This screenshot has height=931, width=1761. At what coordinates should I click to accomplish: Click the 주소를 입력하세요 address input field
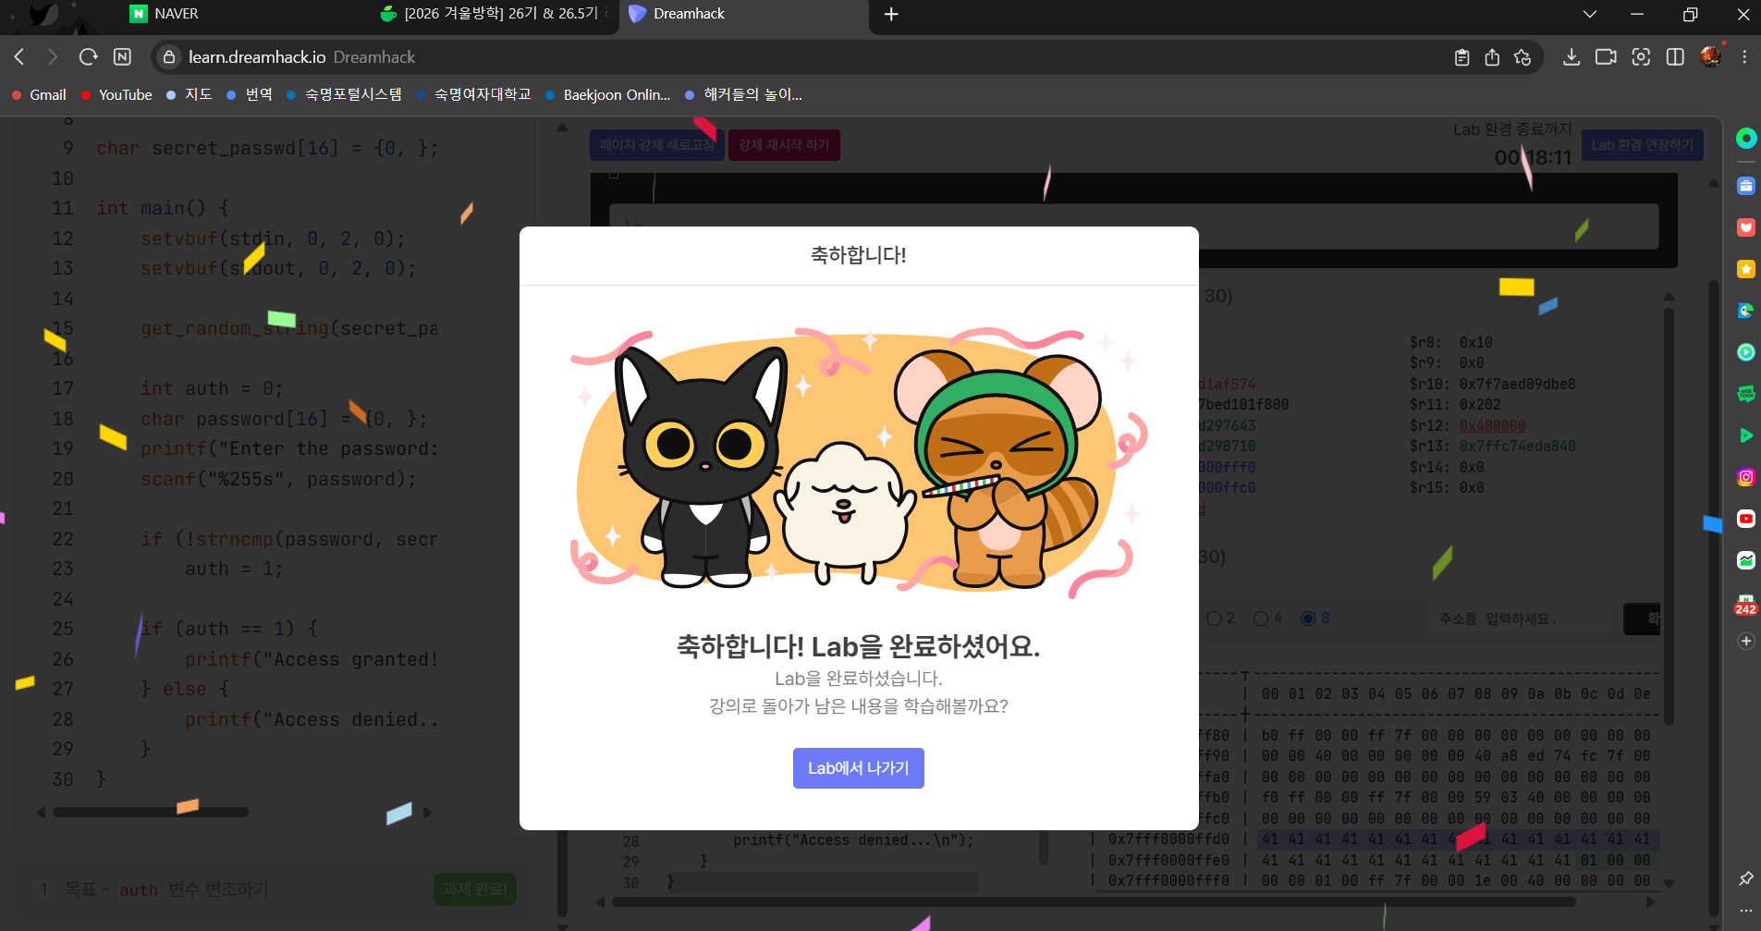[1522, 619]
